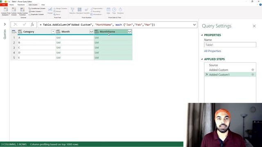Click Duplicate Column in ribbon

[36, 15]
